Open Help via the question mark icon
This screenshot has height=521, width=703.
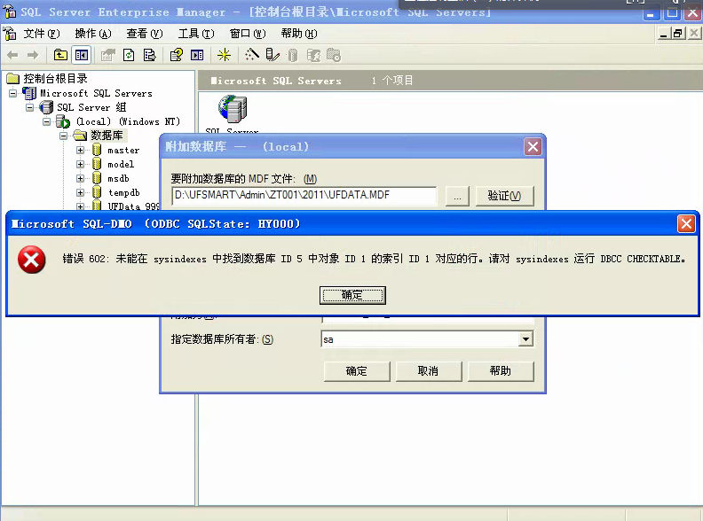(x=177, y=55)
